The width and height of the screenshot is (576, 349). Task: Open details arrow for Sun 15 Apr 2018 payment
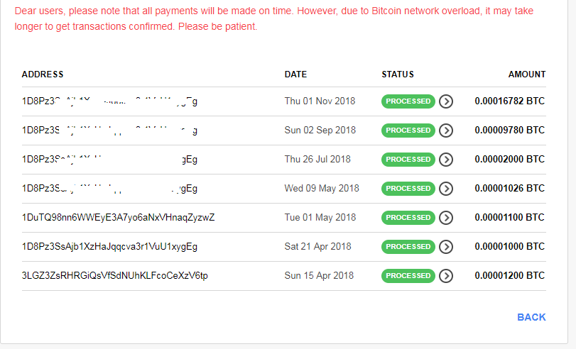point(446,276)
